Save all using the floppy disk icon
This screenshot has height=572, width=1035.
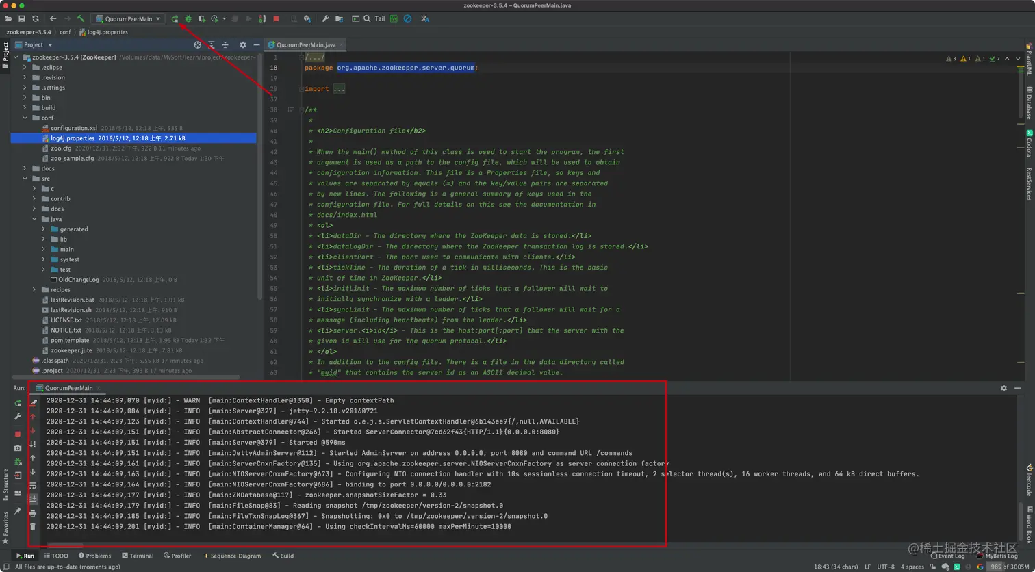(x=21, y=19)
